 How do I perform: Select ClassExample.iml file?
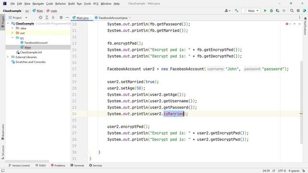point(31,52)
